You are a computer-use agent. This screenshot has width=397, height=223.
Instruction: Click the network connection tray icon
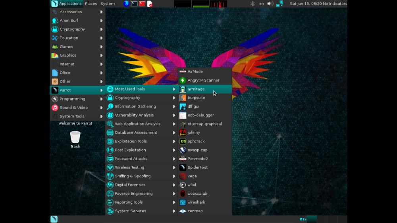coord(279,4)
